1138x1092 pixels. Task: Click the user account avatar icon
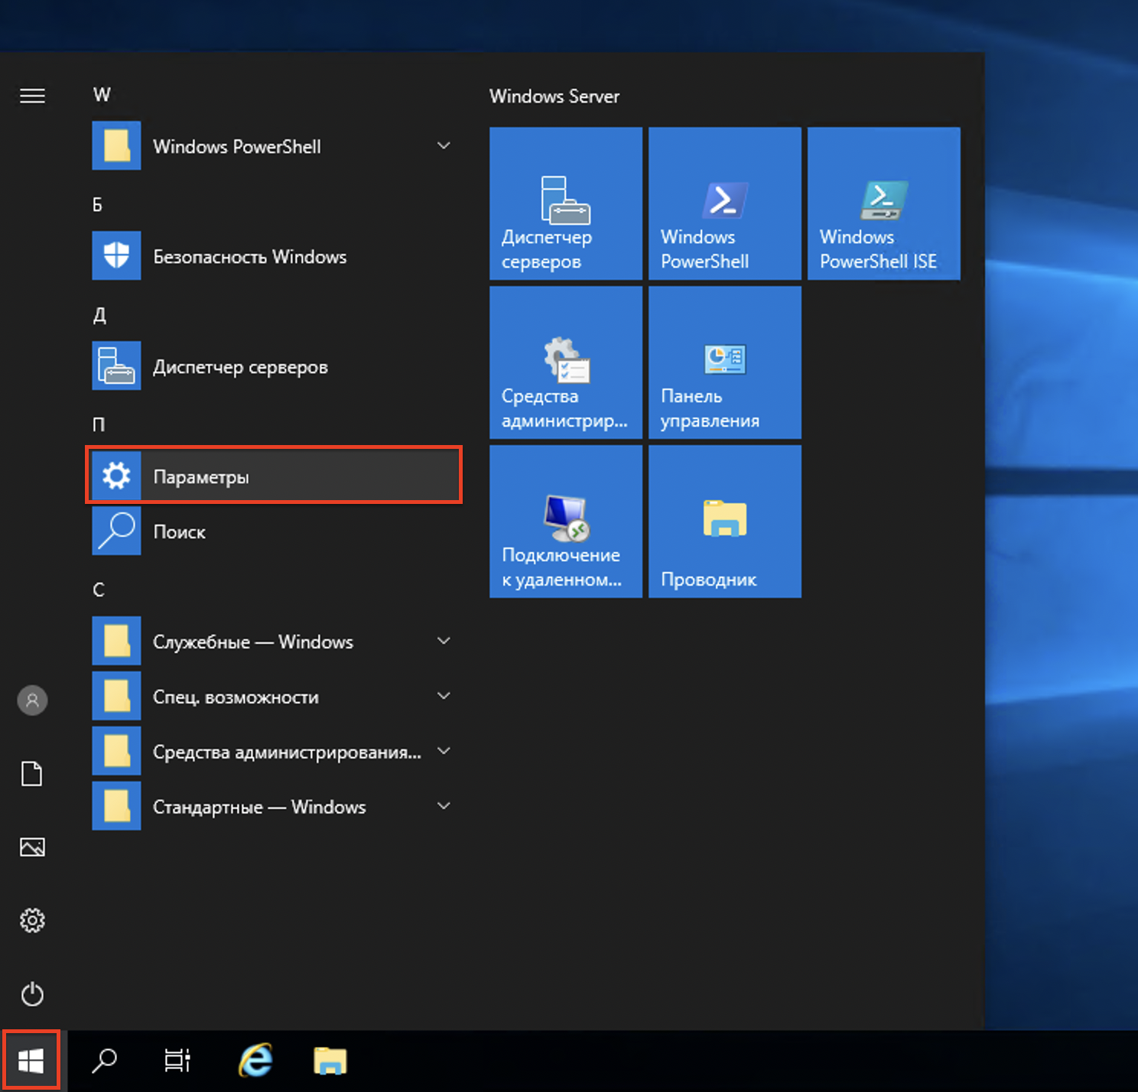coord(32,700)
